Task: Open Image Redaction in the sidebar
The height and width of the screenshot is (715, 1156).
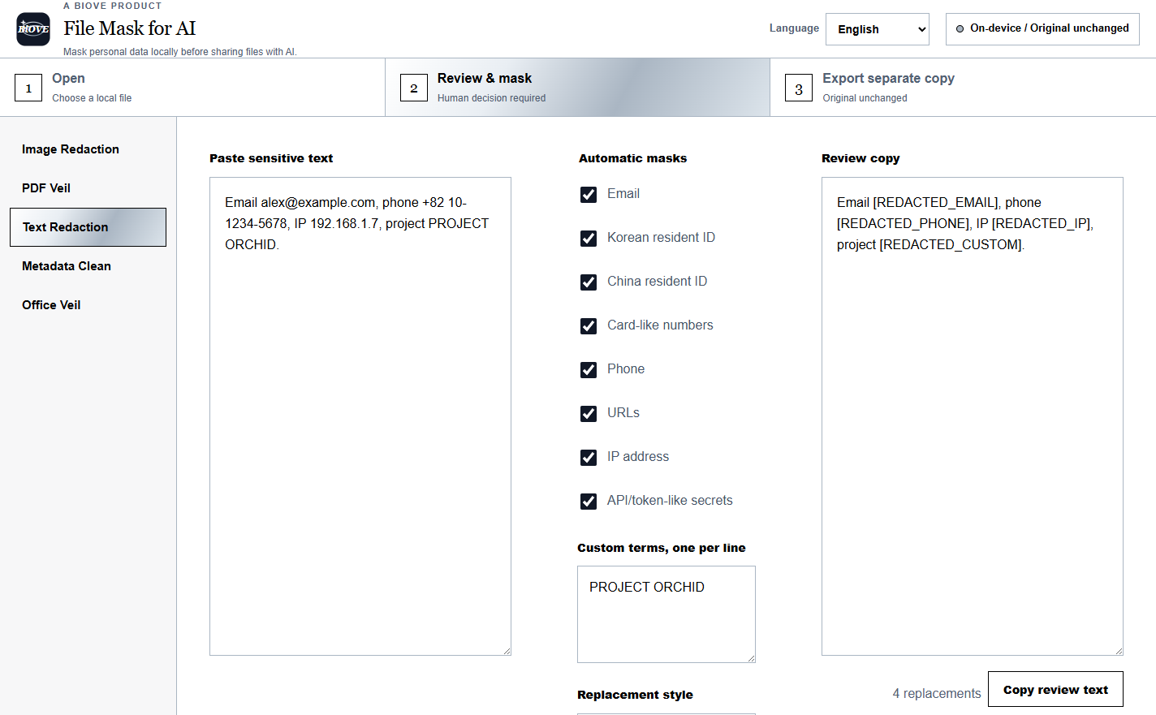Action: 88,149
